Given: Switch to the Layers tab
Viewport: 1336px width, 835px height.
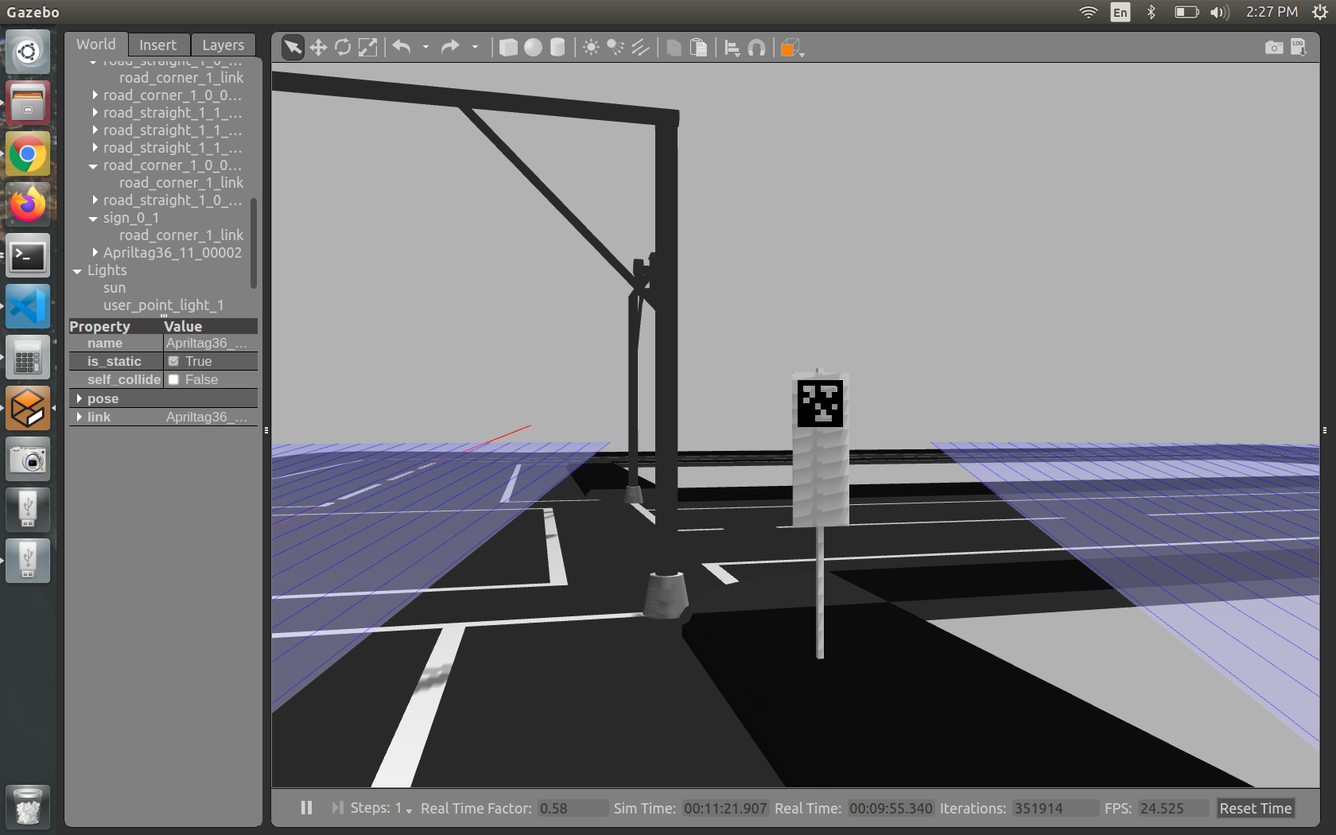Looking at the screenshot, I should pyautogui.click(x=223, y=45).
